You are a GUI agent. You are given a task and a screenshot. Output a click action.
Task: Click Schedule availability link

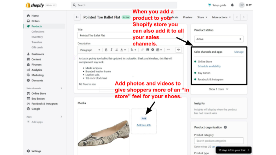tap(209, 66)
